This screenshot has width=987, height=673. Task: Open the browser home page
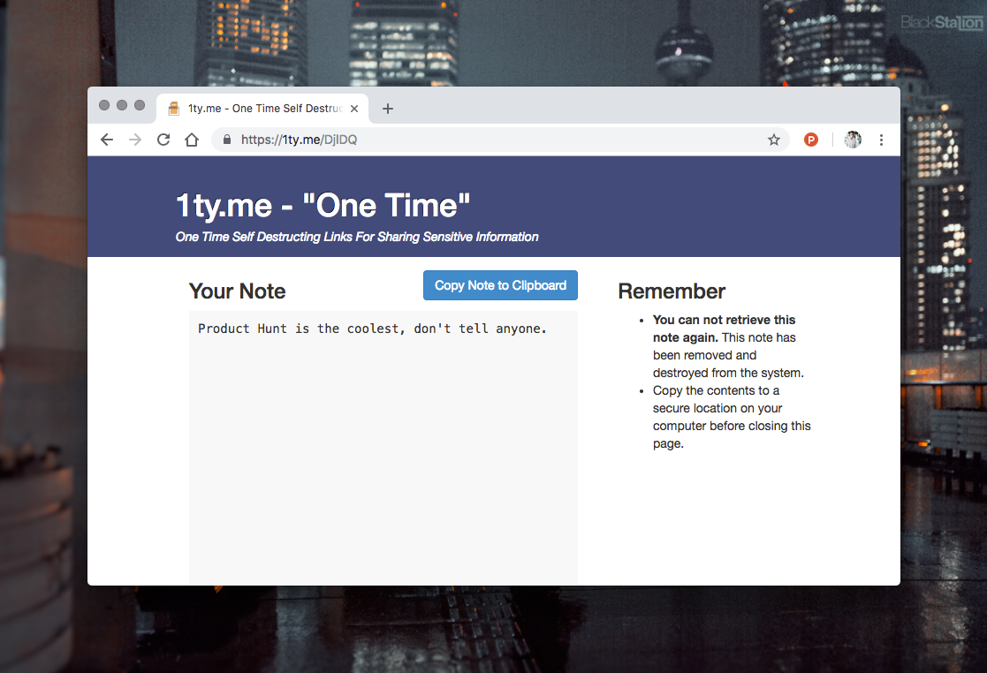[x=192, y=140]
